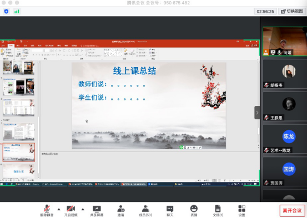Open the 聊天 chat panel
This screenshot has height=218, width=307.
pos(170,211)
